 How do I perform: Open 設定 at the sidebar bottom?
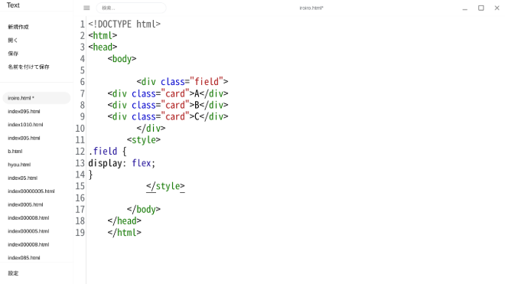tap(13, 273)
